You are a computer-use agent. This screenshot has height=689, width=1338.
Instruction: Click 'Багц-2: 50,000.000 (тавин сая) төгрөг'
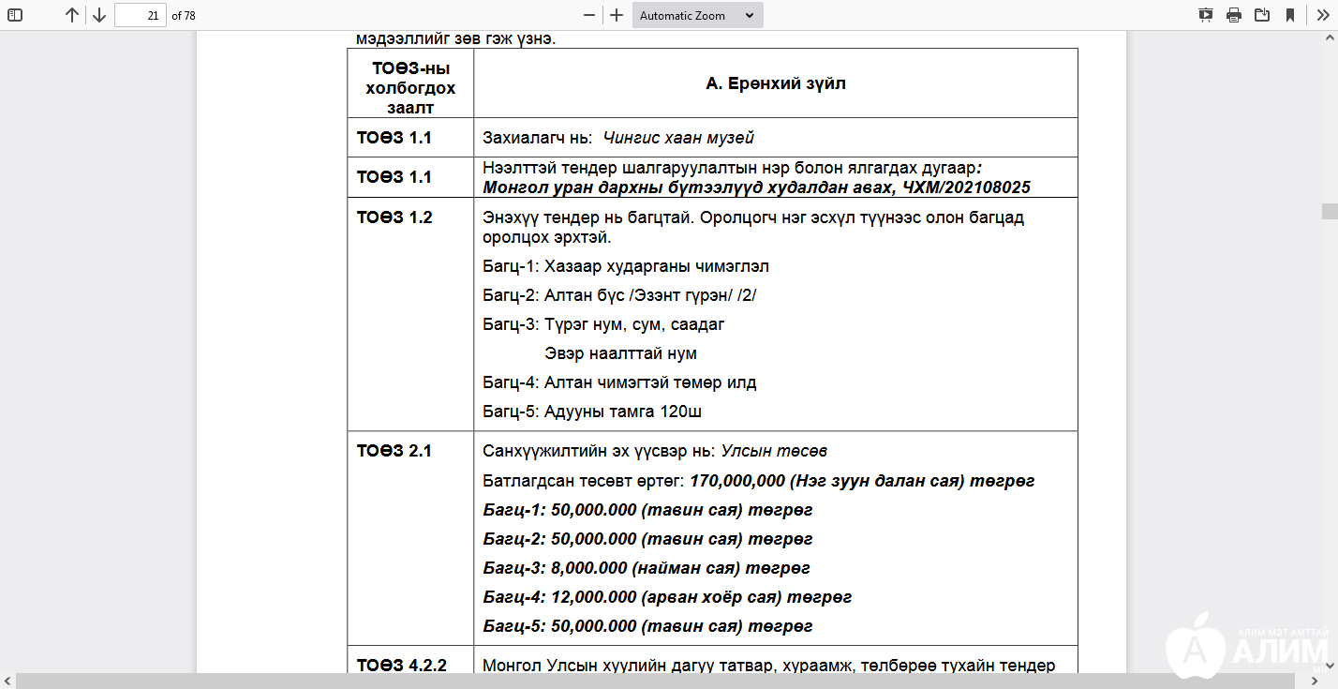pos(647,539)
